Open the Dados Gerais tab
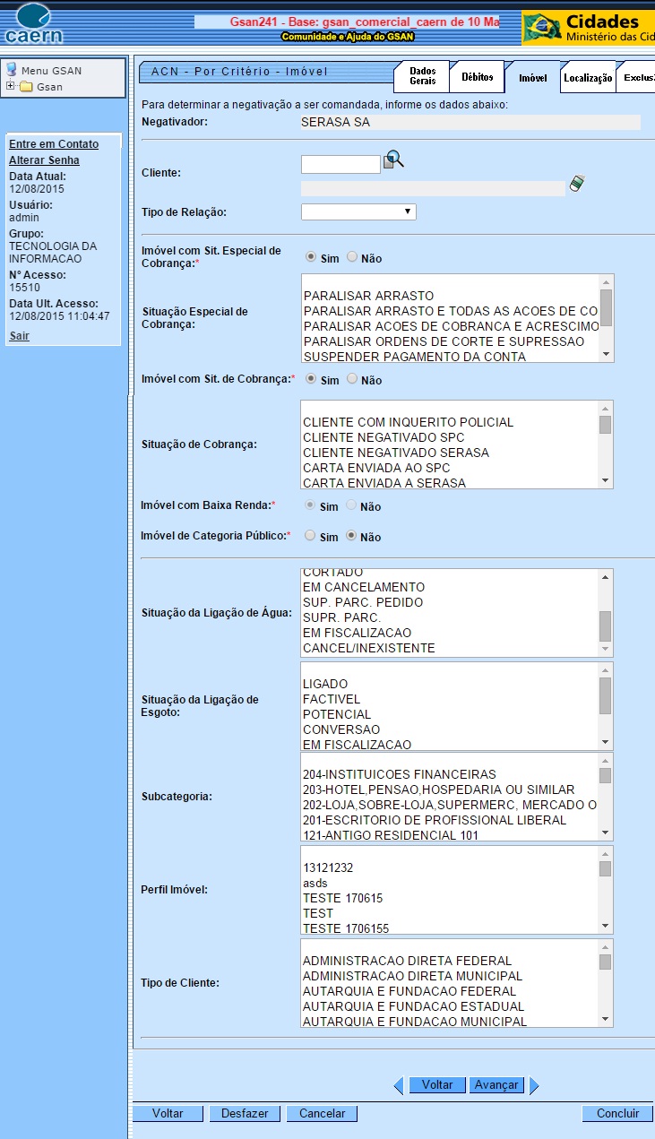Image resolution: width=655 pixels, height=1139 pixels. tap(422, 77)
